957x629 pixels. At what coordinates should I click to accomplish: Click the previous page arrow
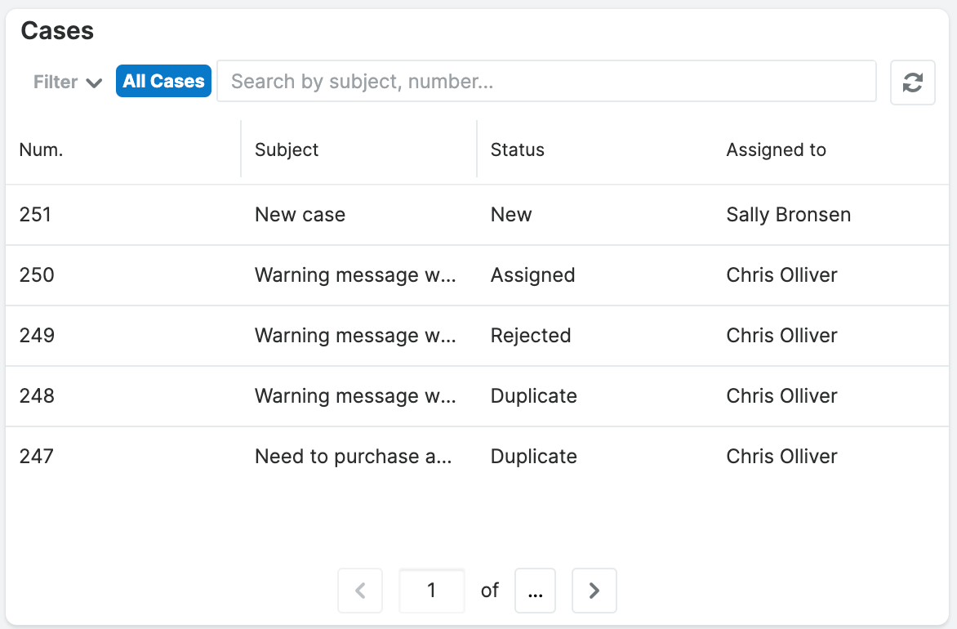click(x=360, y=591)
